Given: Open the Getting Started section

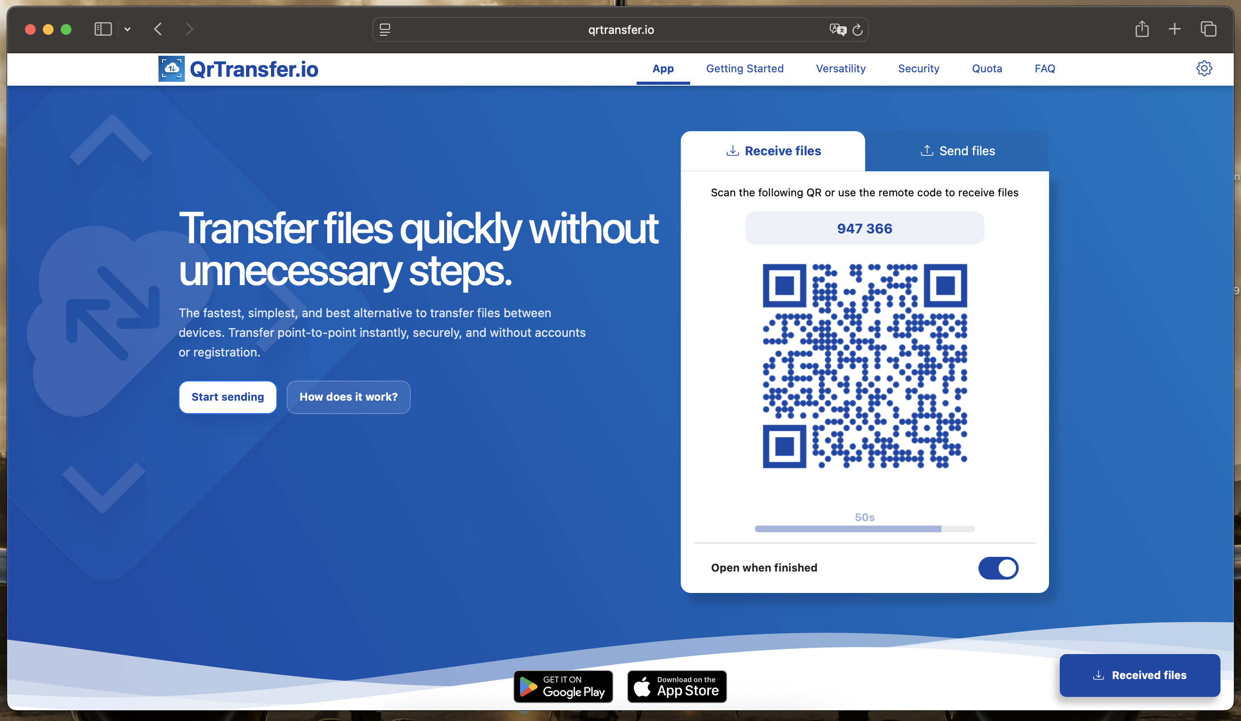Looking at the screenshot, I should point(745,69).
